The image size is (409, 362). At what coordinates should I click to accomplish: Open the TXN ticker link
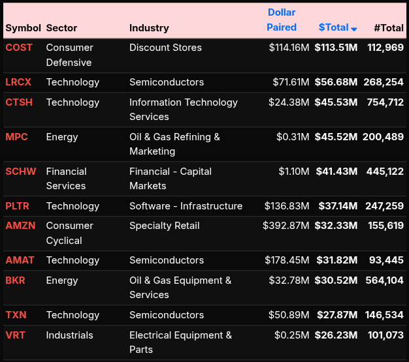click(16, 315)
